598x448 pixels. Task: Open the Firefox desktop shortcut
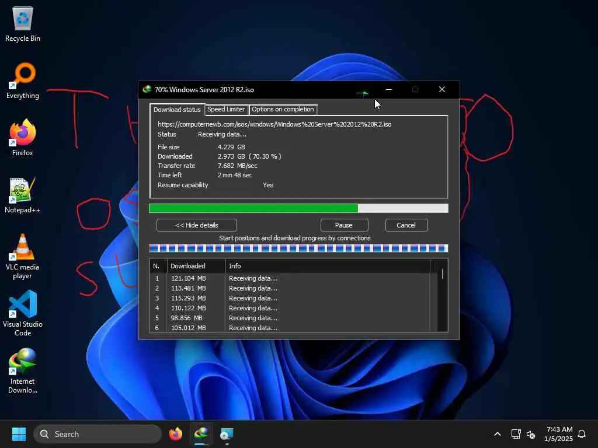point(23,138)
